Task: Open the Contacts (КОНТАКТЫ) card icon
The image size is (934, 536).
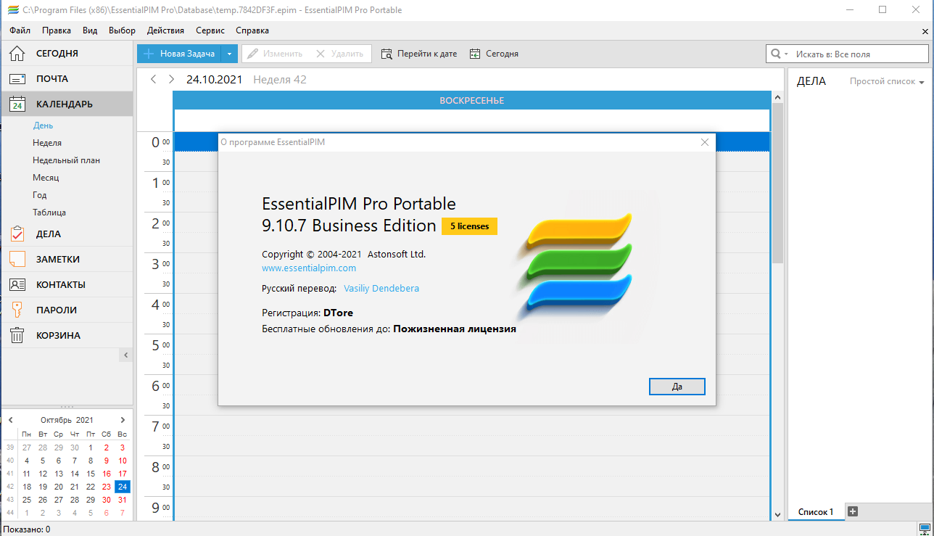Action: coord(17,284)
